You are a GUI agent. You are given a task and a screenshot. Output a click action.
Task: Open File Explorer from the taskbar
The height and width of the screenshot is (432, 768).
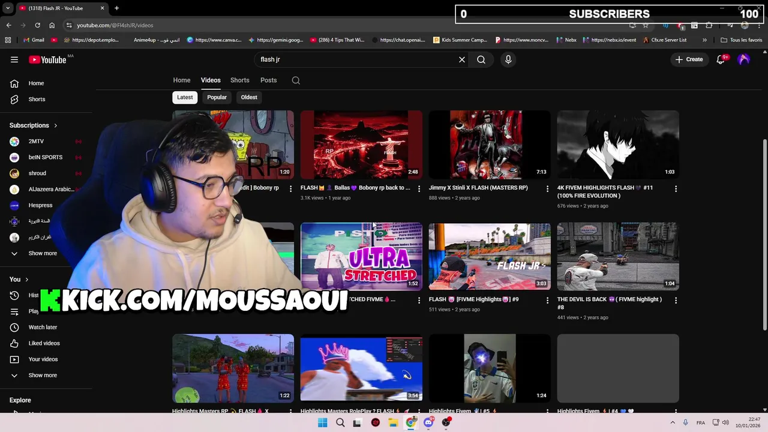[393, 422]
